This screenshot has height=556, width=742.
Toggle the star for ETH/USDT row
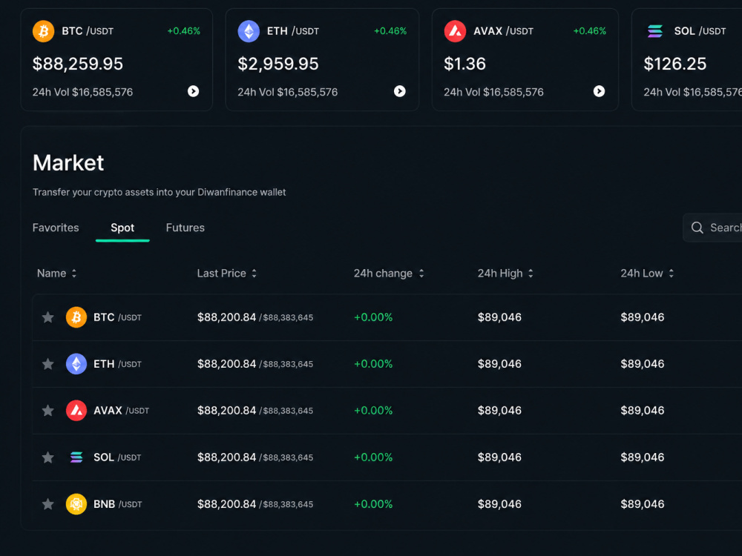coord(47,364)
